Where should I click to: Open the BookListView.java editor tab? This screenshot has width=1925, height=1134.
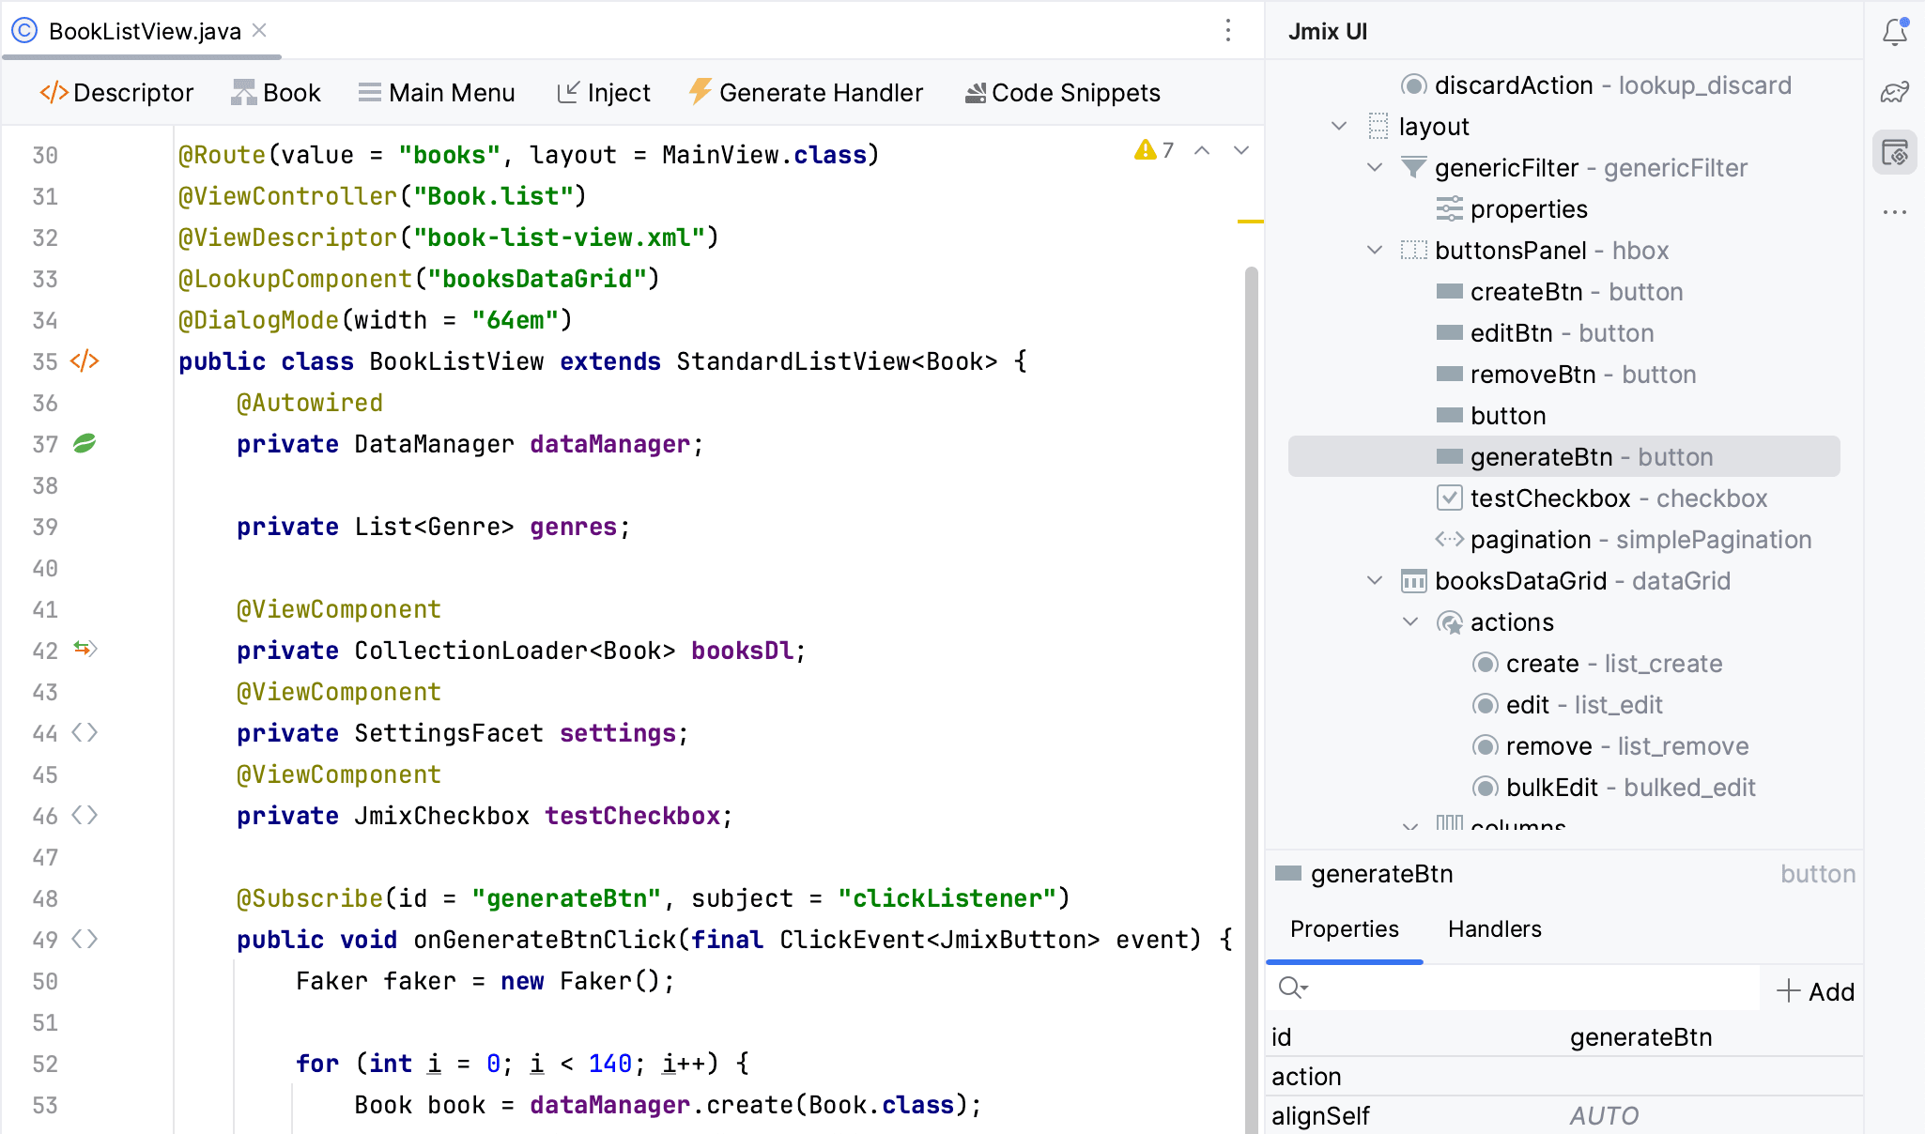pos(145,32)
